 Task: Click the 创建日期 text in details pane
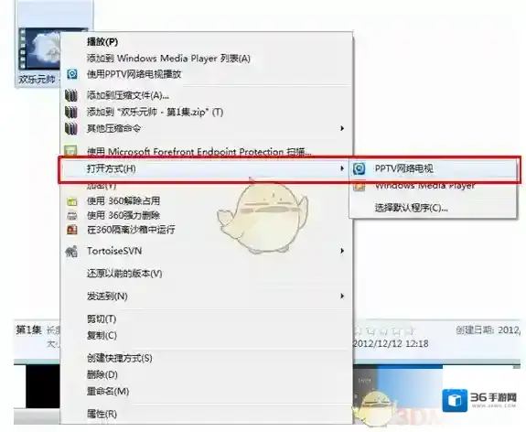pos(475,330)
